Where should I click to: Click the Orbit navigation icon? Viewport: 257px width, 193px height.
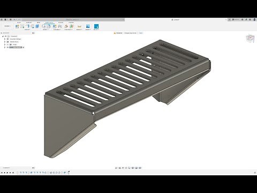[116, 168]
